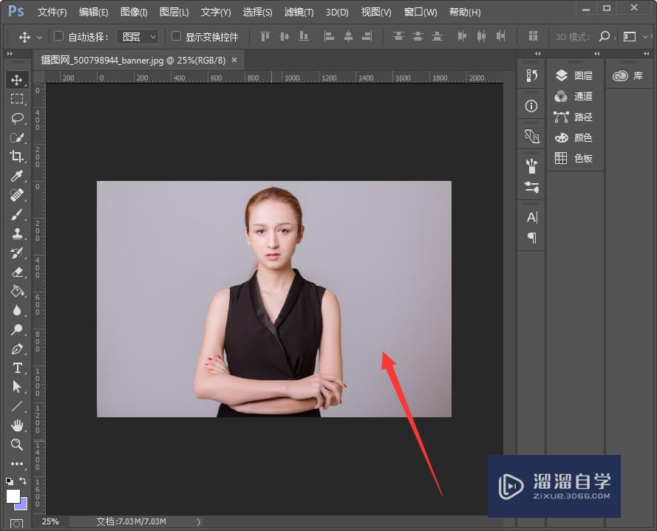Image resolution: width=657 pixels, height=531 pixels.
Task: Select the Crop tool
Action: [17, 157]
